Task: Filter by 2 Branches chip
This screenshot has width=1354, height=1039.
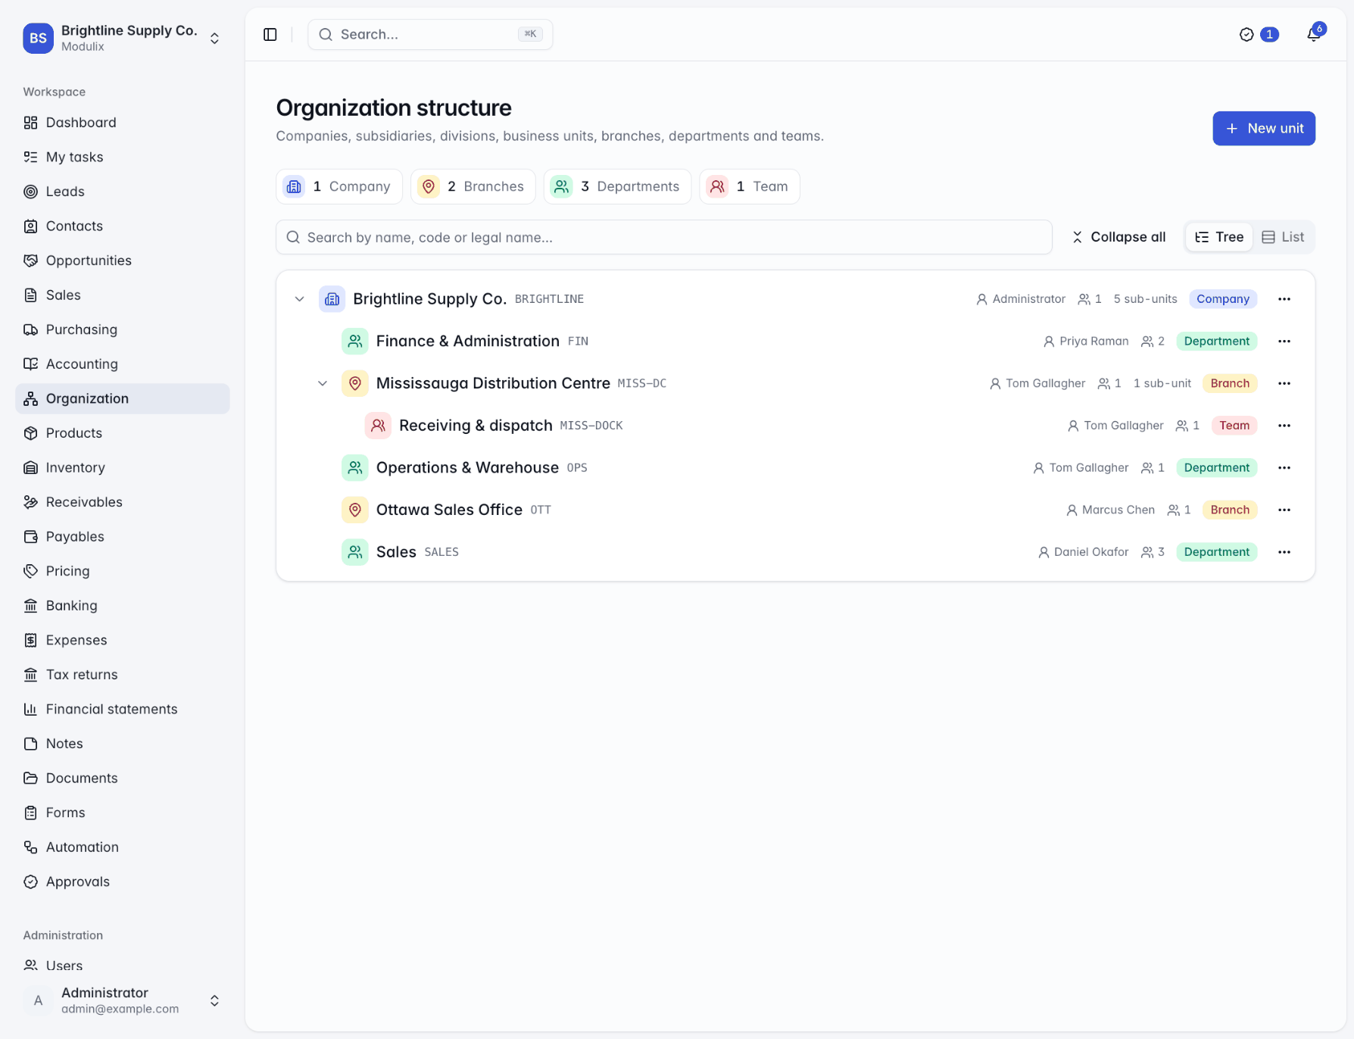Action: tap(473, 186)
